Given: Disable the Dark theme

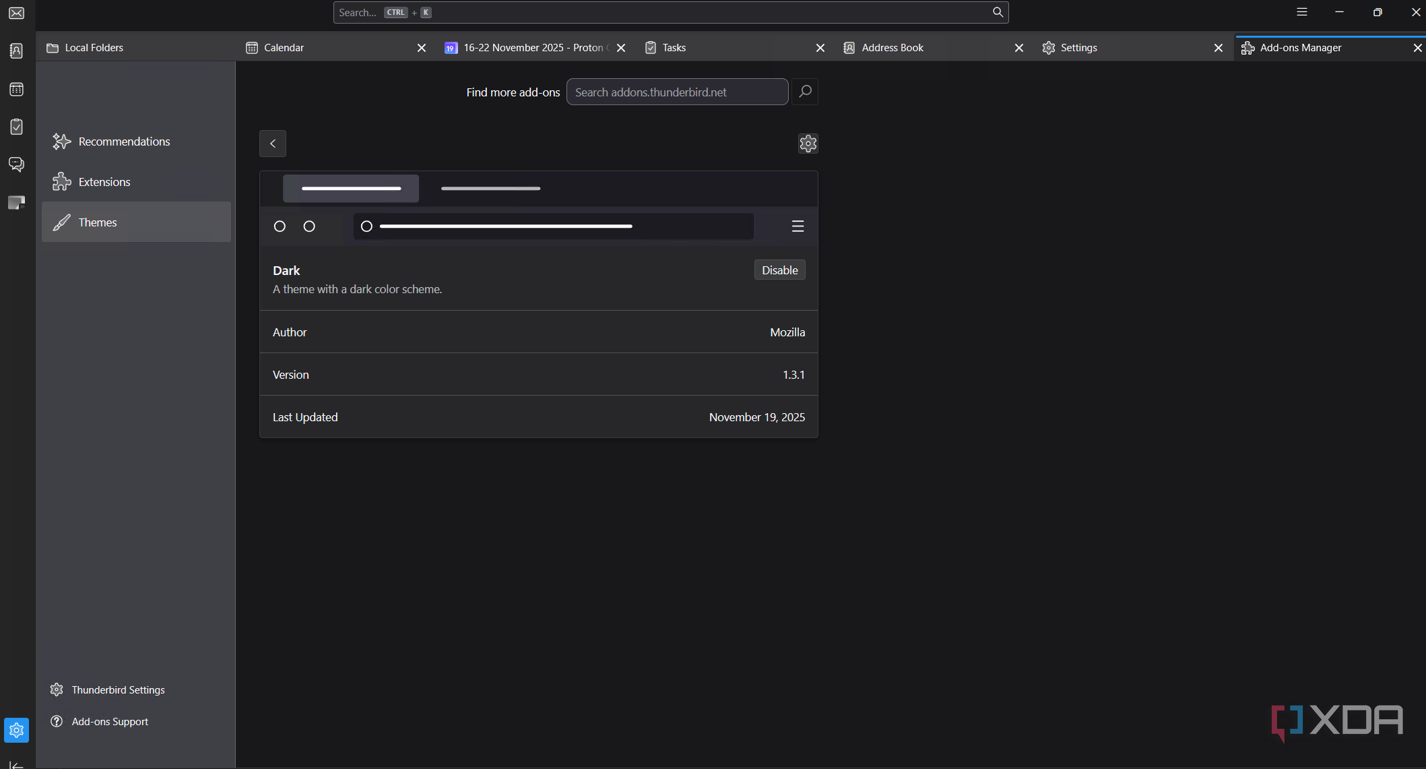Looking at the screenshot, I should point(779,270).
